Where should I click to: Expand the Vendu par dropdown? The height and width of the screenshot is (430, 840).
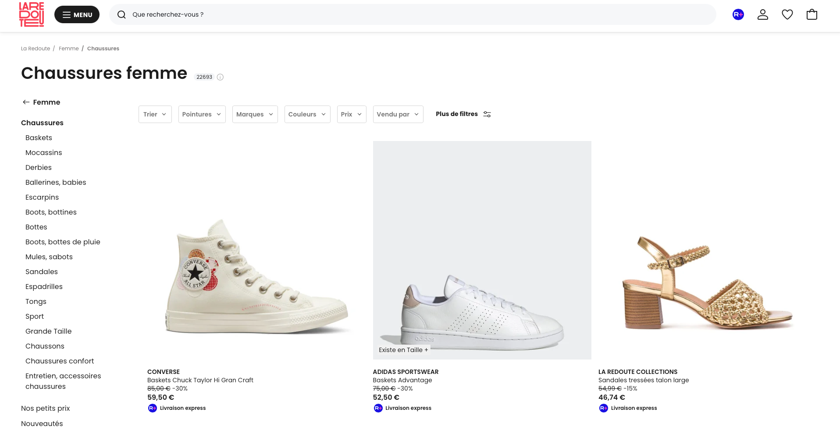[x=398, y=114]
